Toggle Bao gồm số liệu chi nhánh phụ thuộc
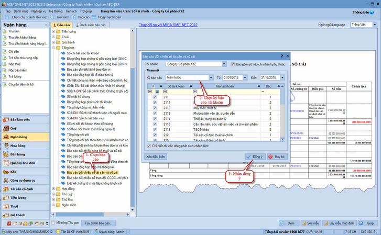 pyautogui.click(x=233, y=64)
